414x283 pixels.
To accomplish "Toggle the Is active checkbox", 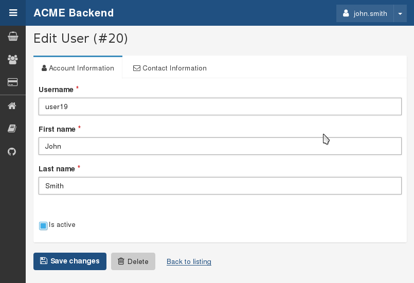I will pyautogui.click(x=43, y=225).
